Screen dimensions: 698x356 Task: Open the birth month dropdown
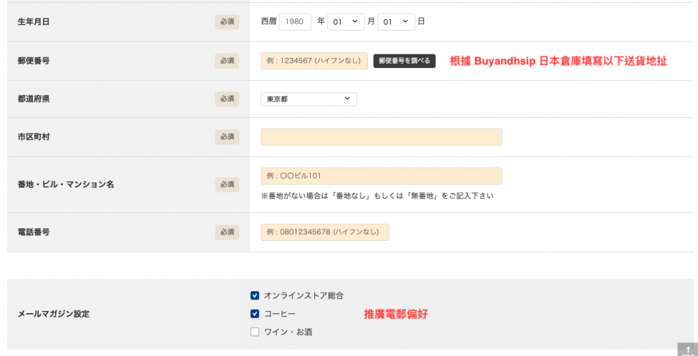click(346, 22)
